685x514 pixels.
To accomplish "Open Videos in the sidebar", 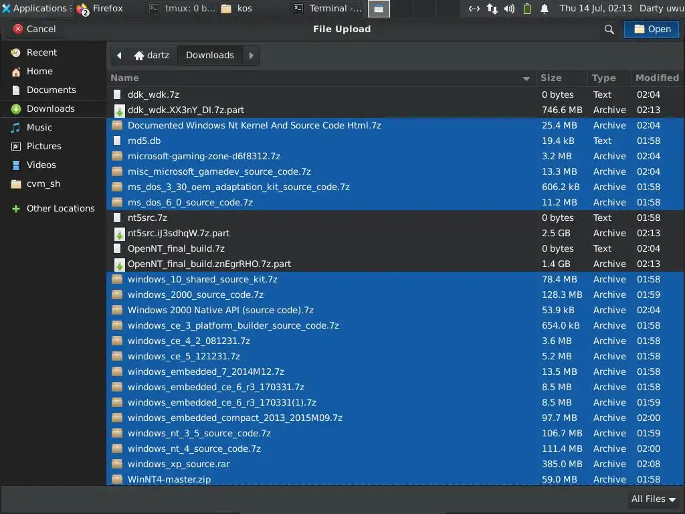I will tap(53, 165).
